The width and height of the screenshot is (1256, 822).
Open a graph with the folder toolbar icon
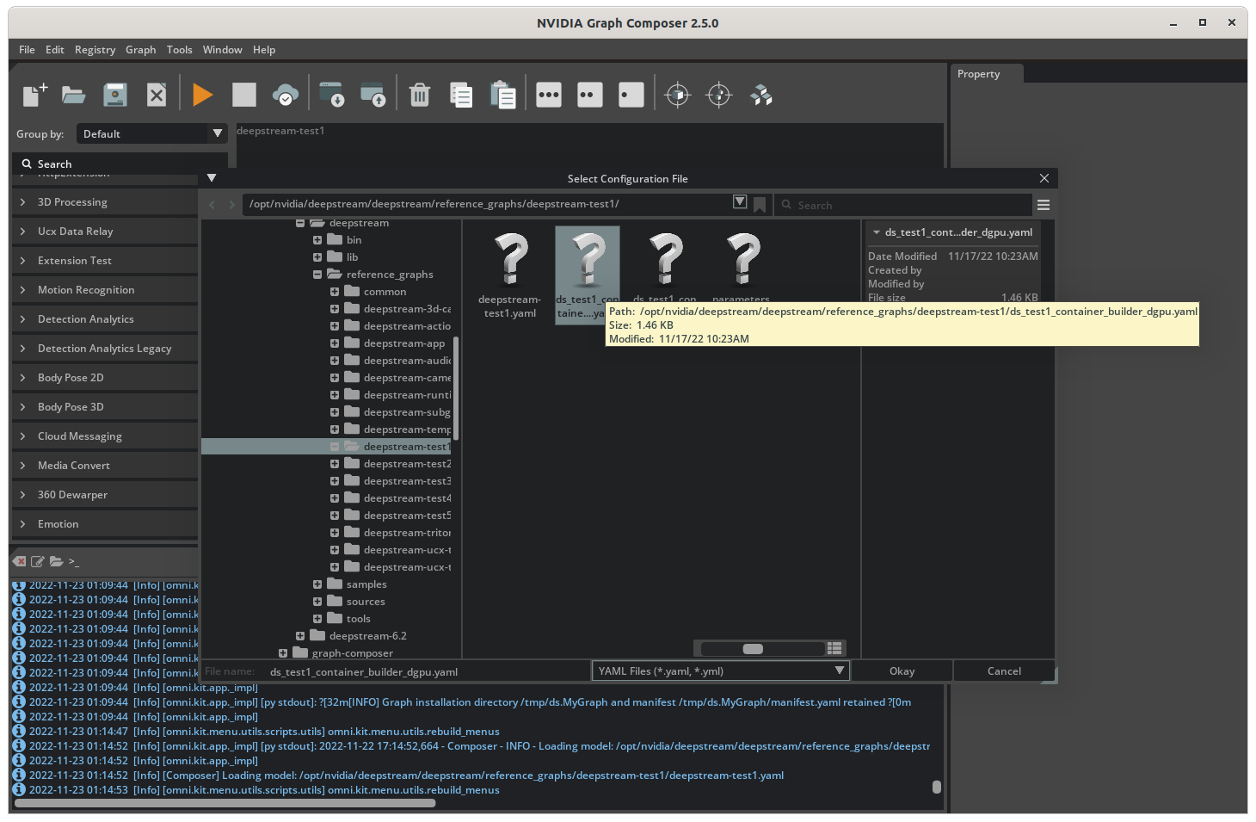74,95
